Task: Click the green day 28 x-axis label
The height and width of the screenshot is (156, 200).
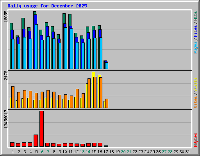Action: pyautogui.click(x=170, y=152)
